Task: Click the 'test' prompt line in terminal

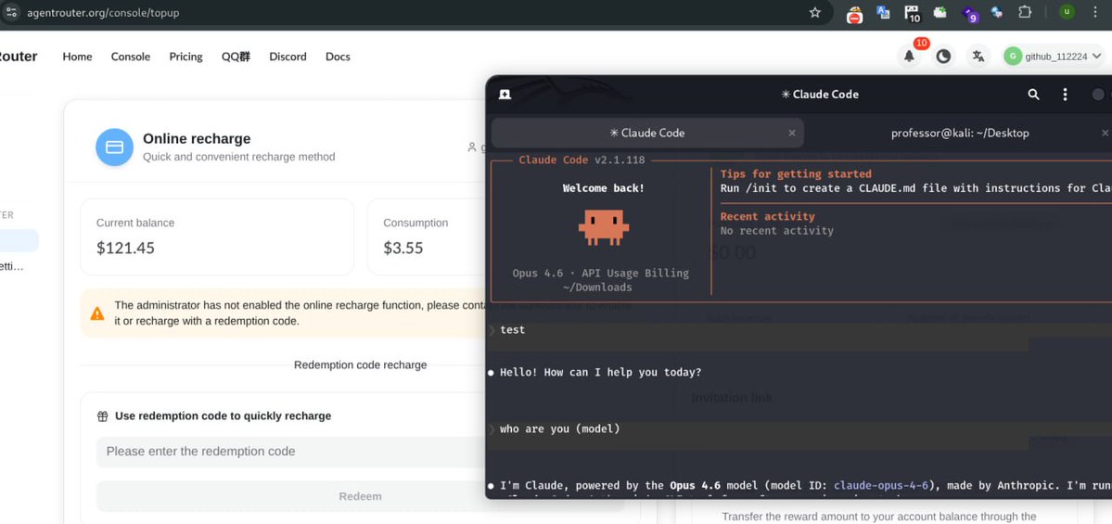Action: coord(512,330)
